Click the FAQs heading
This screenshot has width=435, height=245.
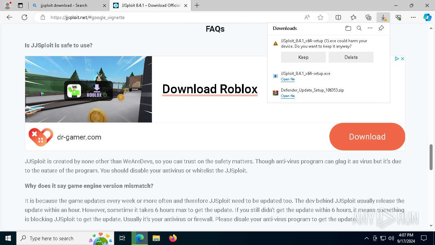tap(215, 29)
